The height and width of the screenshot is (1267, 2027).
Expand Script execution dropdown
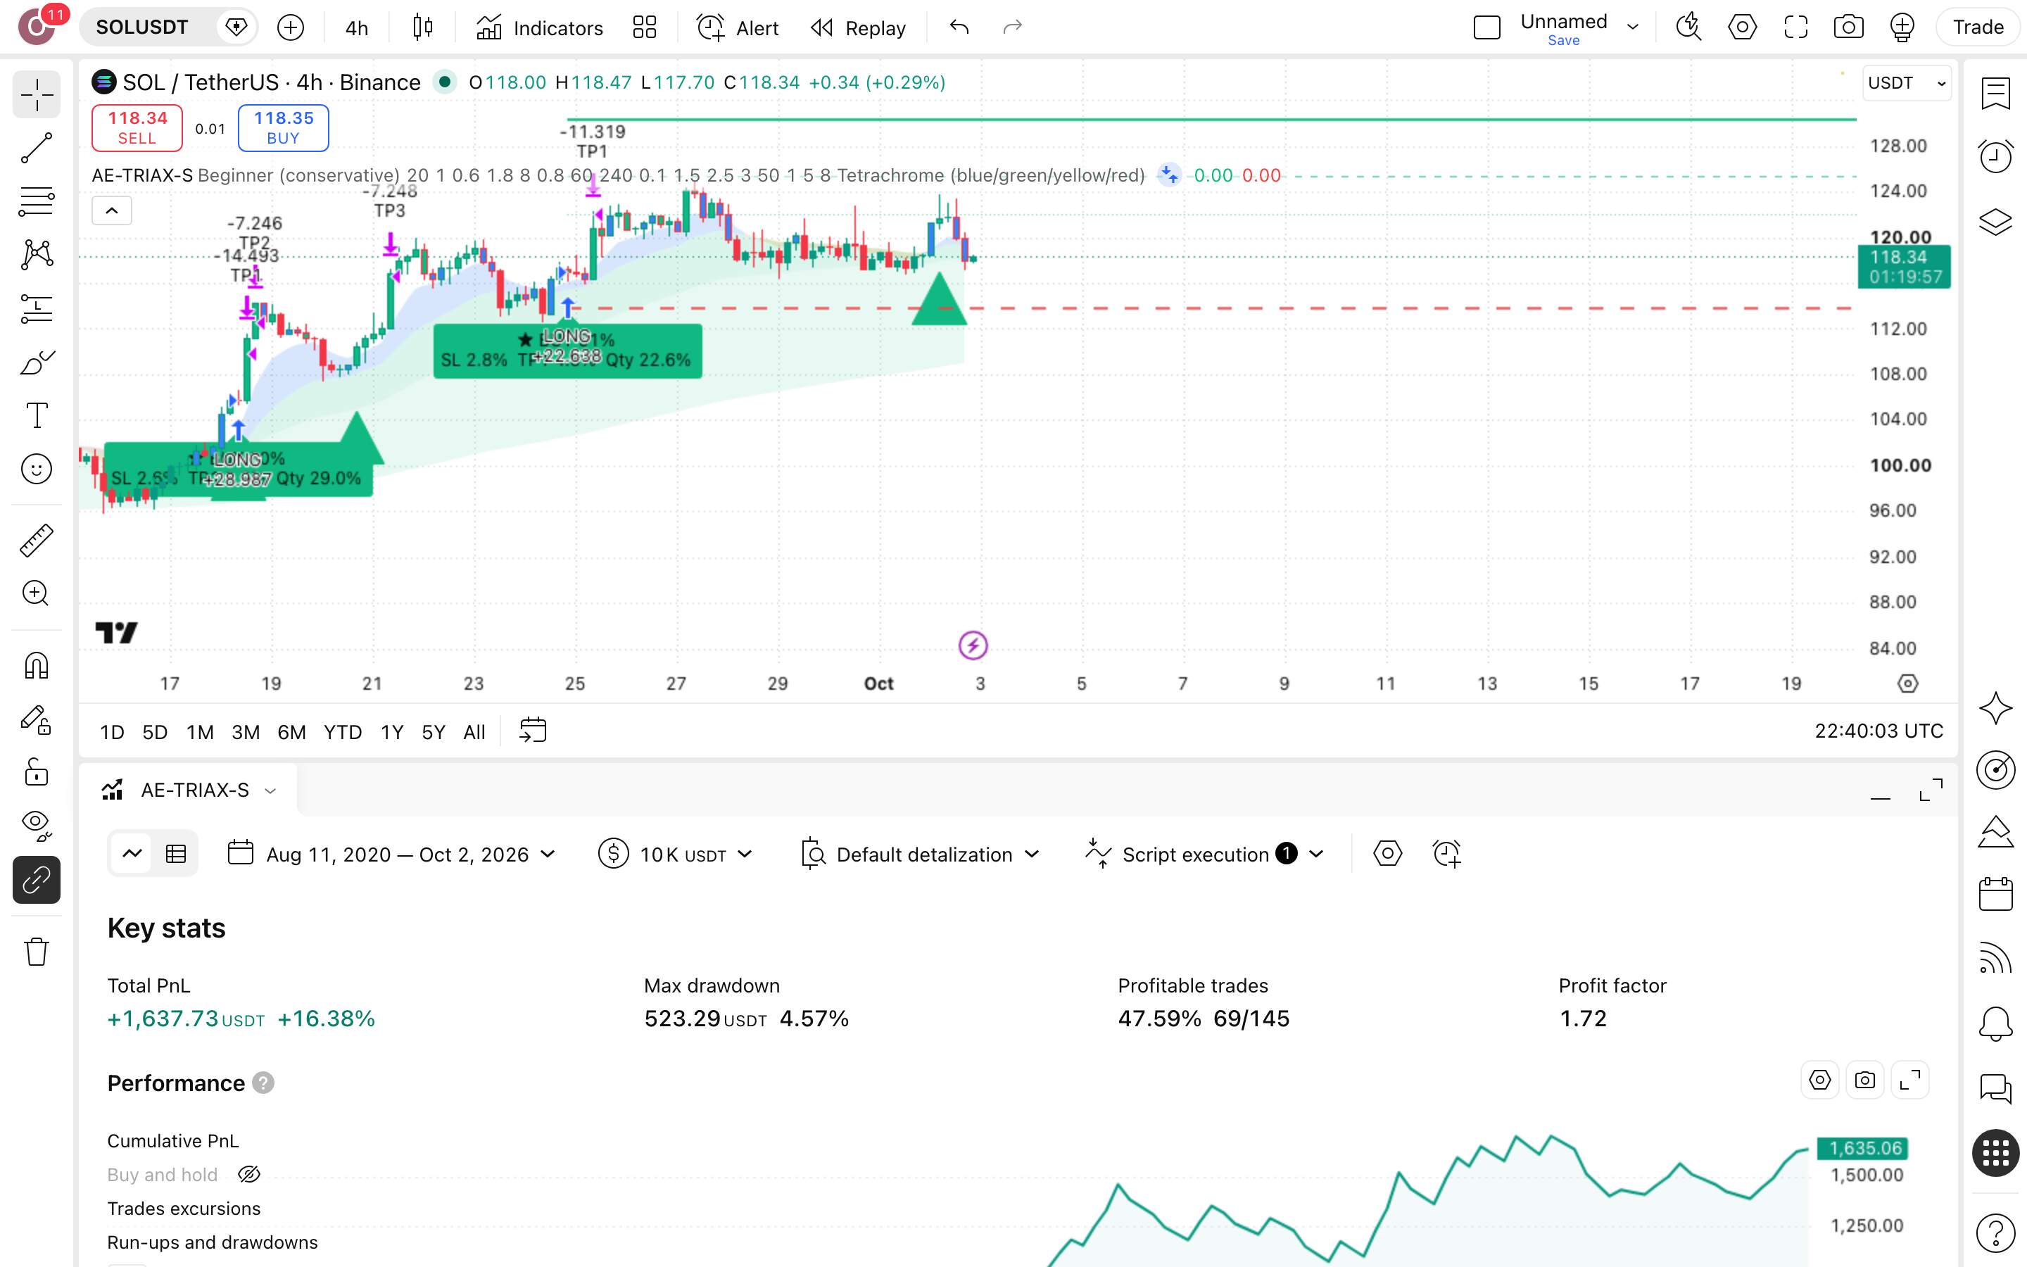(1204, 854)
